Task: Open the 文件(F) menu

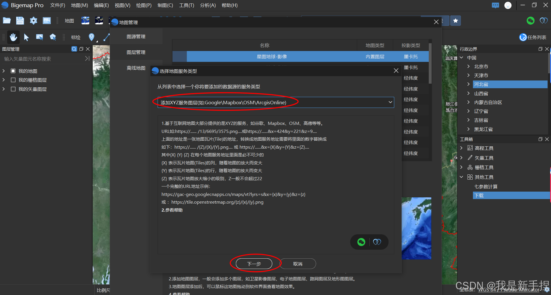Action: pos(58,5)
